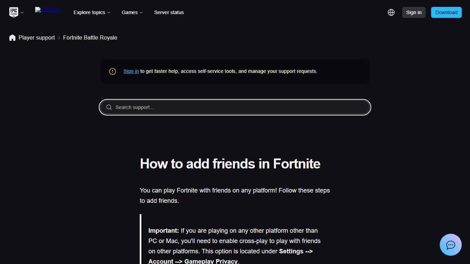The width and height of the screenshot is (470, 264).
Task: Open the Games menu
Action: pos(129,12)
